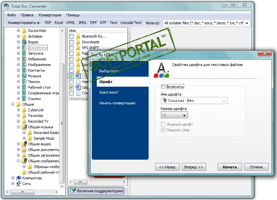This screenshot has height=200, width=277.
Task: Click the Изображения folder icon
Action: (24, 65)
